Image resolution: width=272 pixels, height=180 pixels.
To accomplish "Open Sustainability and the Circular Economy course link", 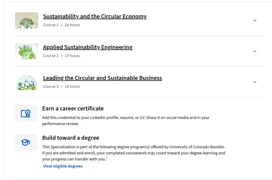I will coord(95,16).
